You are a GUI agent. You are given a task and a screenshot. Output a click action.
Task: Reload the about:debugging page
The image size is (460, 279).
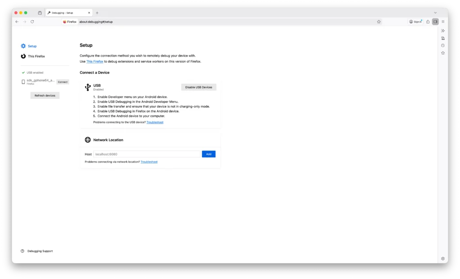click(31, 21)
